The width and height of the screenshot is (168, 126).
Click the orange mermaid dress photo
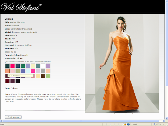pos(122,63)
